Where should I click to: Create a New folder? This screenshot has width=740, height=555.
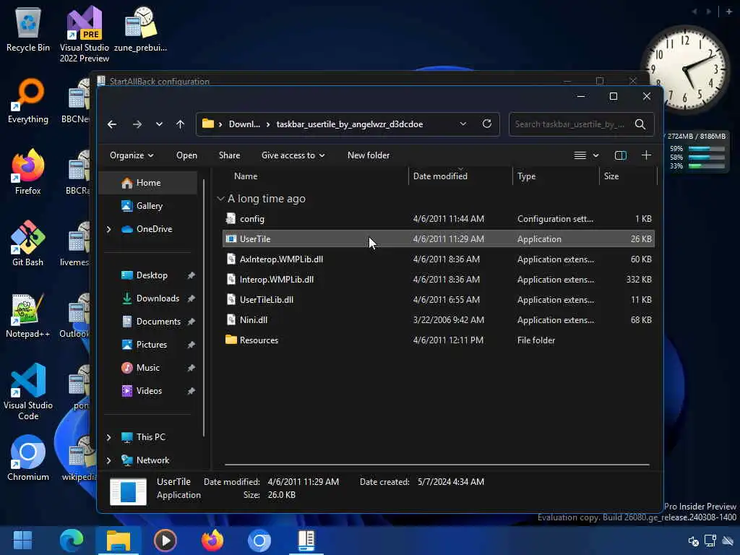[368, 155]
